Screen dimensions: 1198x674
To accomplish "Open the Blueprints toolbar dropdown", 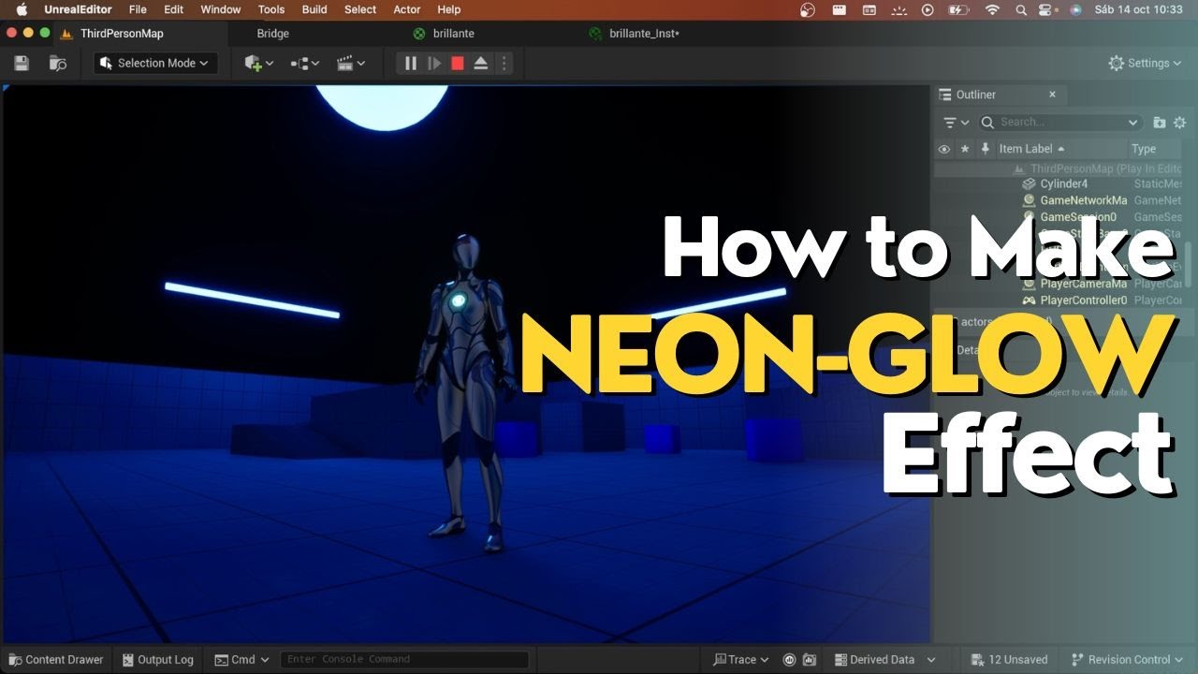I will point(305,63).
